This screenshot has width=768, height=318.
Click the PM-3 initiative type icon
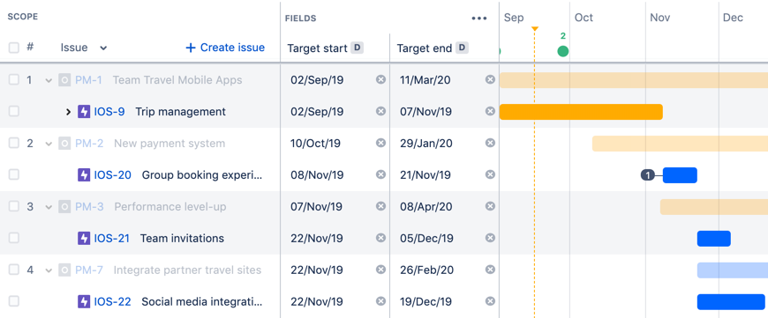pyautogui.click(x=64, y=207)
